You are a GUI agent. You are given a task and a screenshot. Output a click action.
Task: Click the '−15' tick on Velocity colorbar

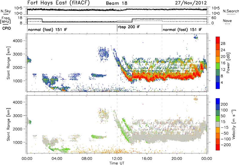pyautogui.click(x=225, y=127)
